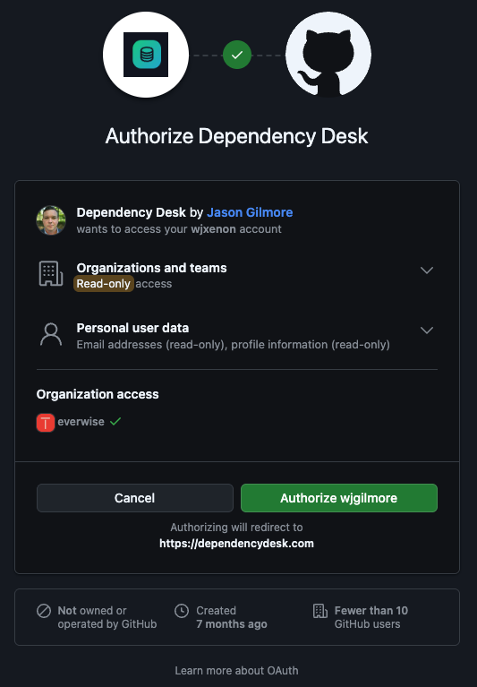Click the Created 7 months ago text

232,617
